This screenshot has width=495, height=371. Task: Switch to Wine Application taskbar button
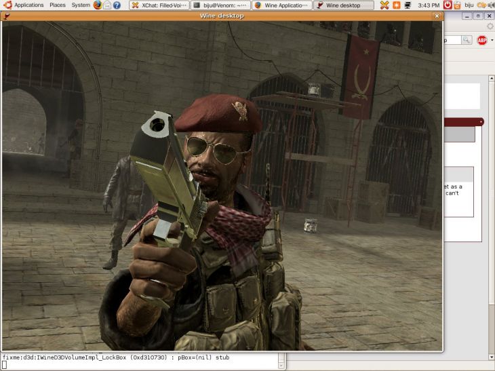pos(282,5)
